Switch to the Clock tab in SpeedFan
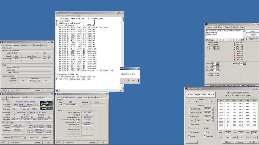The width and height of the screenshot is (259, 145). coord(215,27)
